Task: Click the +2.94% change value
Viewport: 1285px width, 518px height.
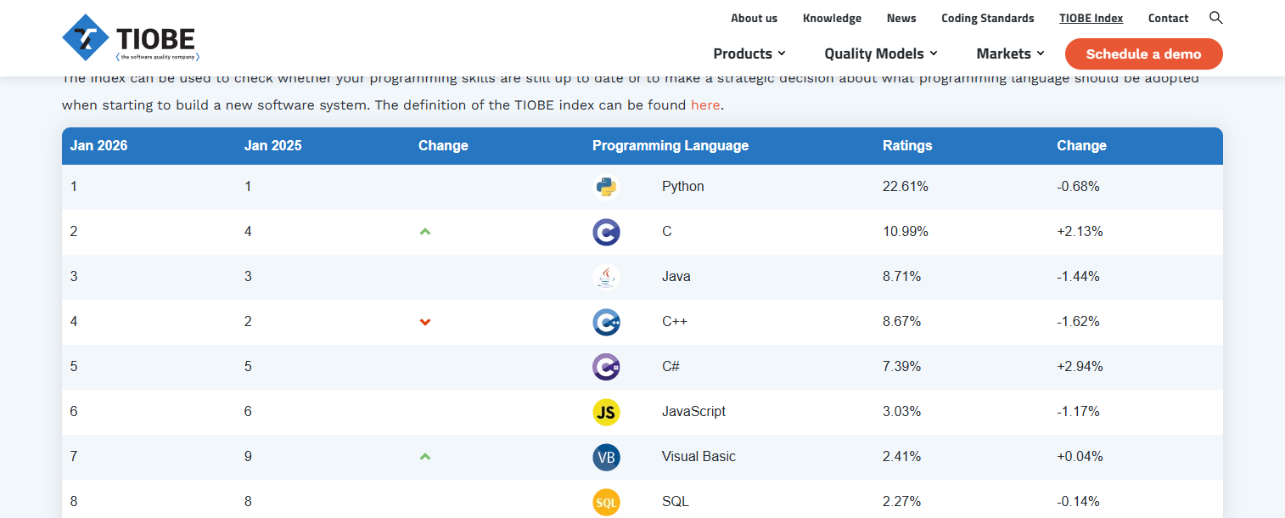Action: click(x=1080, y=367)
